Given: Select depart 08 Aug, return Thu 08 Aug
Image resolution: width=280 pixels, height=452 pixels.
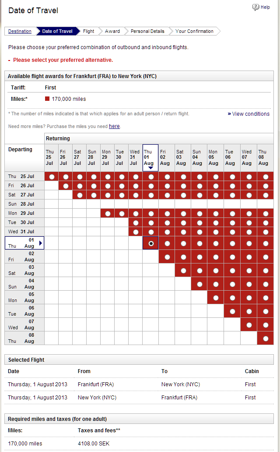Looking at the screenshot, I should [266, 338].
